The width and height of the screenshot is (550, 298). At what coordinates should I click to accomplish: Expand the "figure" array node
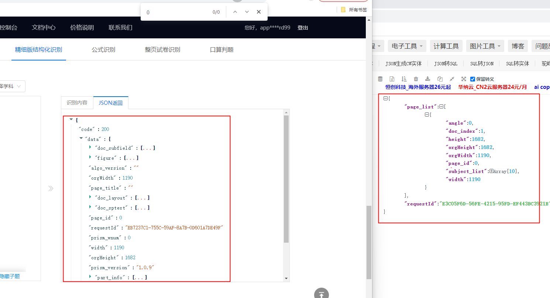[90, 157]
